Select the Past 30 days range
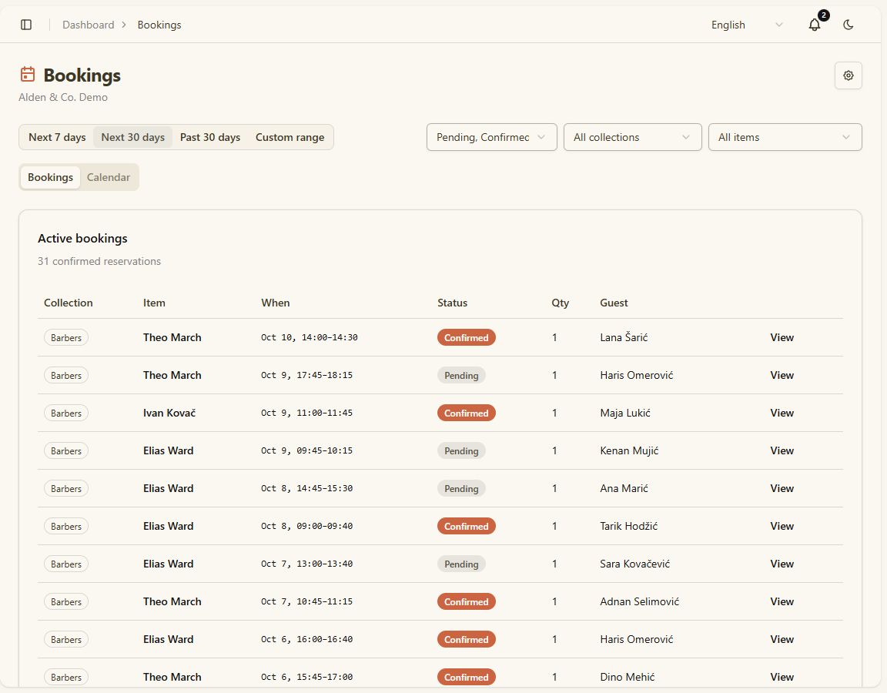The width and height of the screenshot is (887, 693). point(210,137)
